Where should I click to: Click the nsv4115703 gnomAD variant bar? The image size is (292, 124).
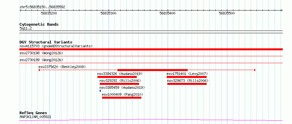tap(151, 49)
